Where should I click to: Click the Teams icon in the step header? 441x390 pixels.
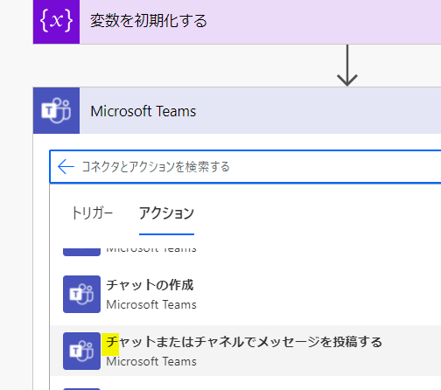56,110
